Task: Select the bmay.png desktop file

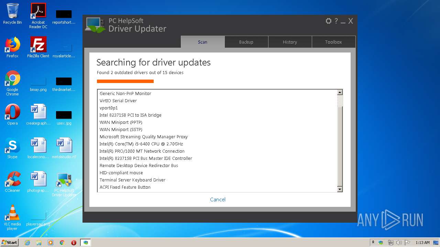Action: click(x=38, y=84)
